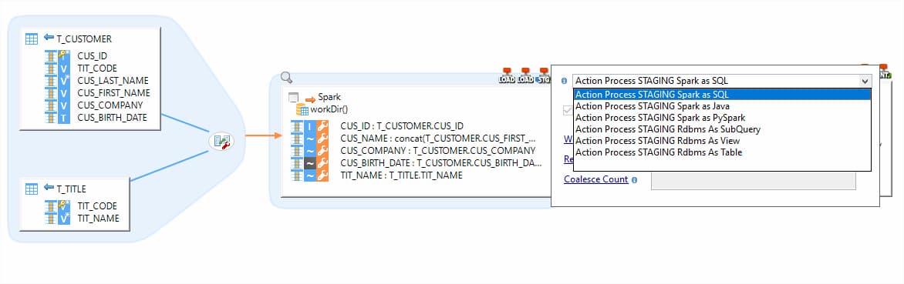
Task: Click the window icon beside Spark
Action: pos(294,97)
